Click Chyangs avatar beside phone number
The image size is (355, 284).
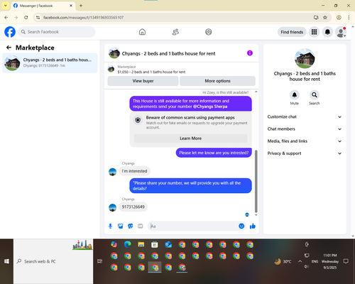[112, 207]
